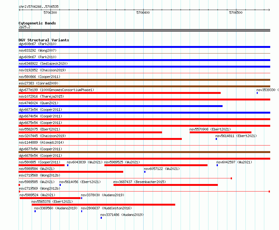Click the nsv5614811 (Ebert2021) blue marker
The image size is (279, 230).
pos(216,139)
